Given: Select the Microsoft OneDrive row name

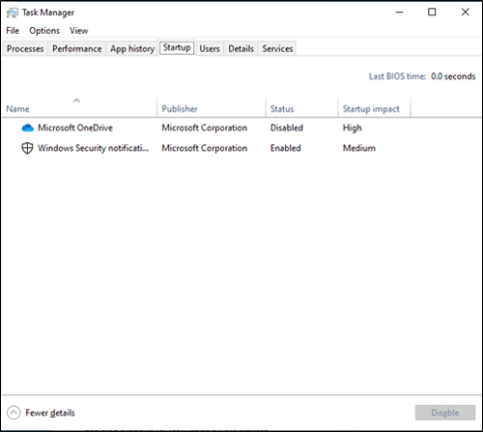Looking at the screenshot, I should [75, 128].
